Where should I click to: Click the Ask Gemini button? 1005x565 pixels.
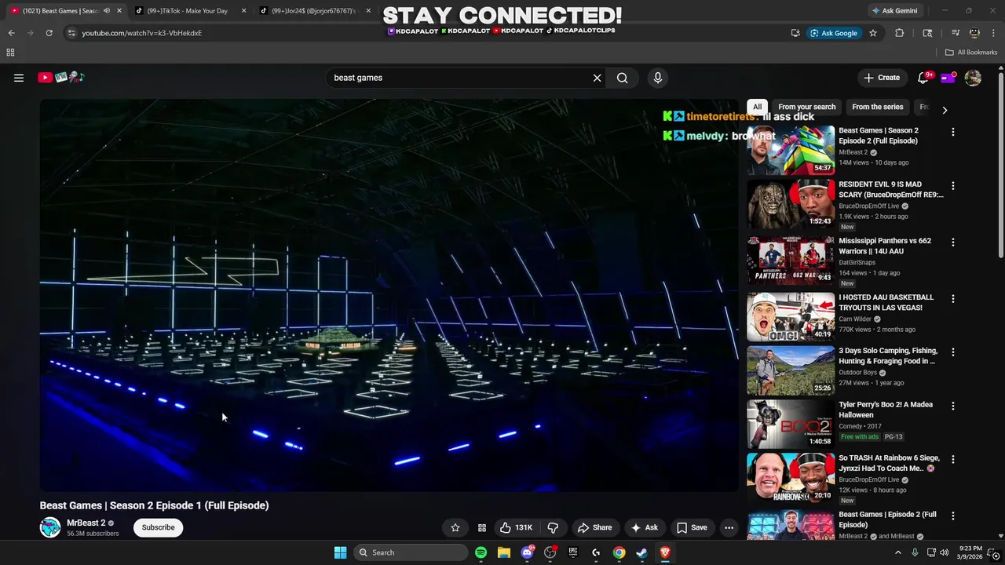(x=894, y=11)
